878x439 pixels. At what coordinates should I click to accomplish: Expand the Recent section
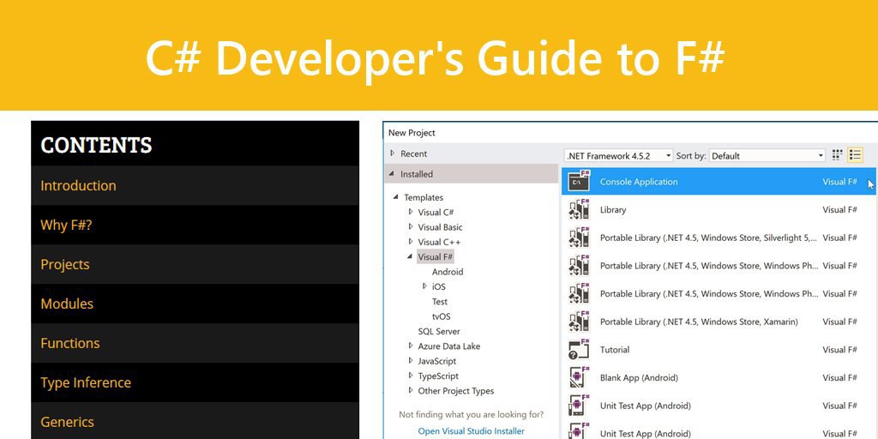[x=393, y=153]
